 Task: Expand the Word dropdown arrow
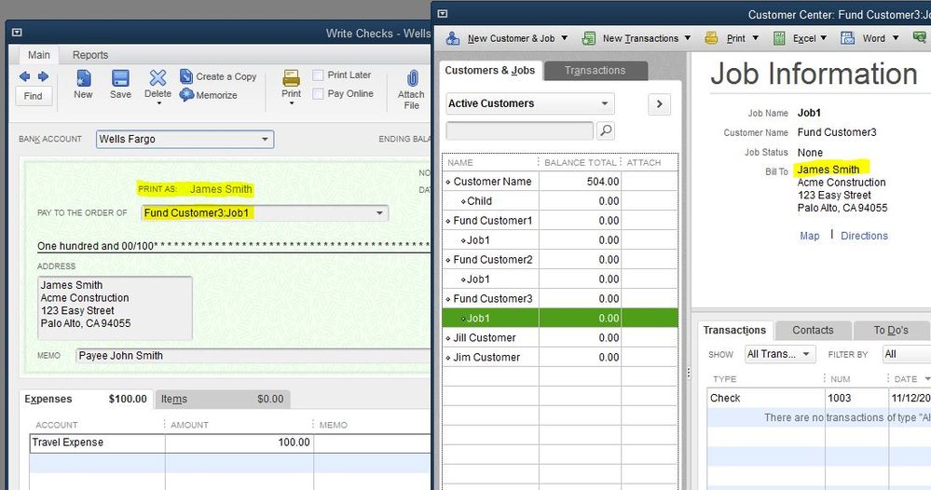pos(896,38)
